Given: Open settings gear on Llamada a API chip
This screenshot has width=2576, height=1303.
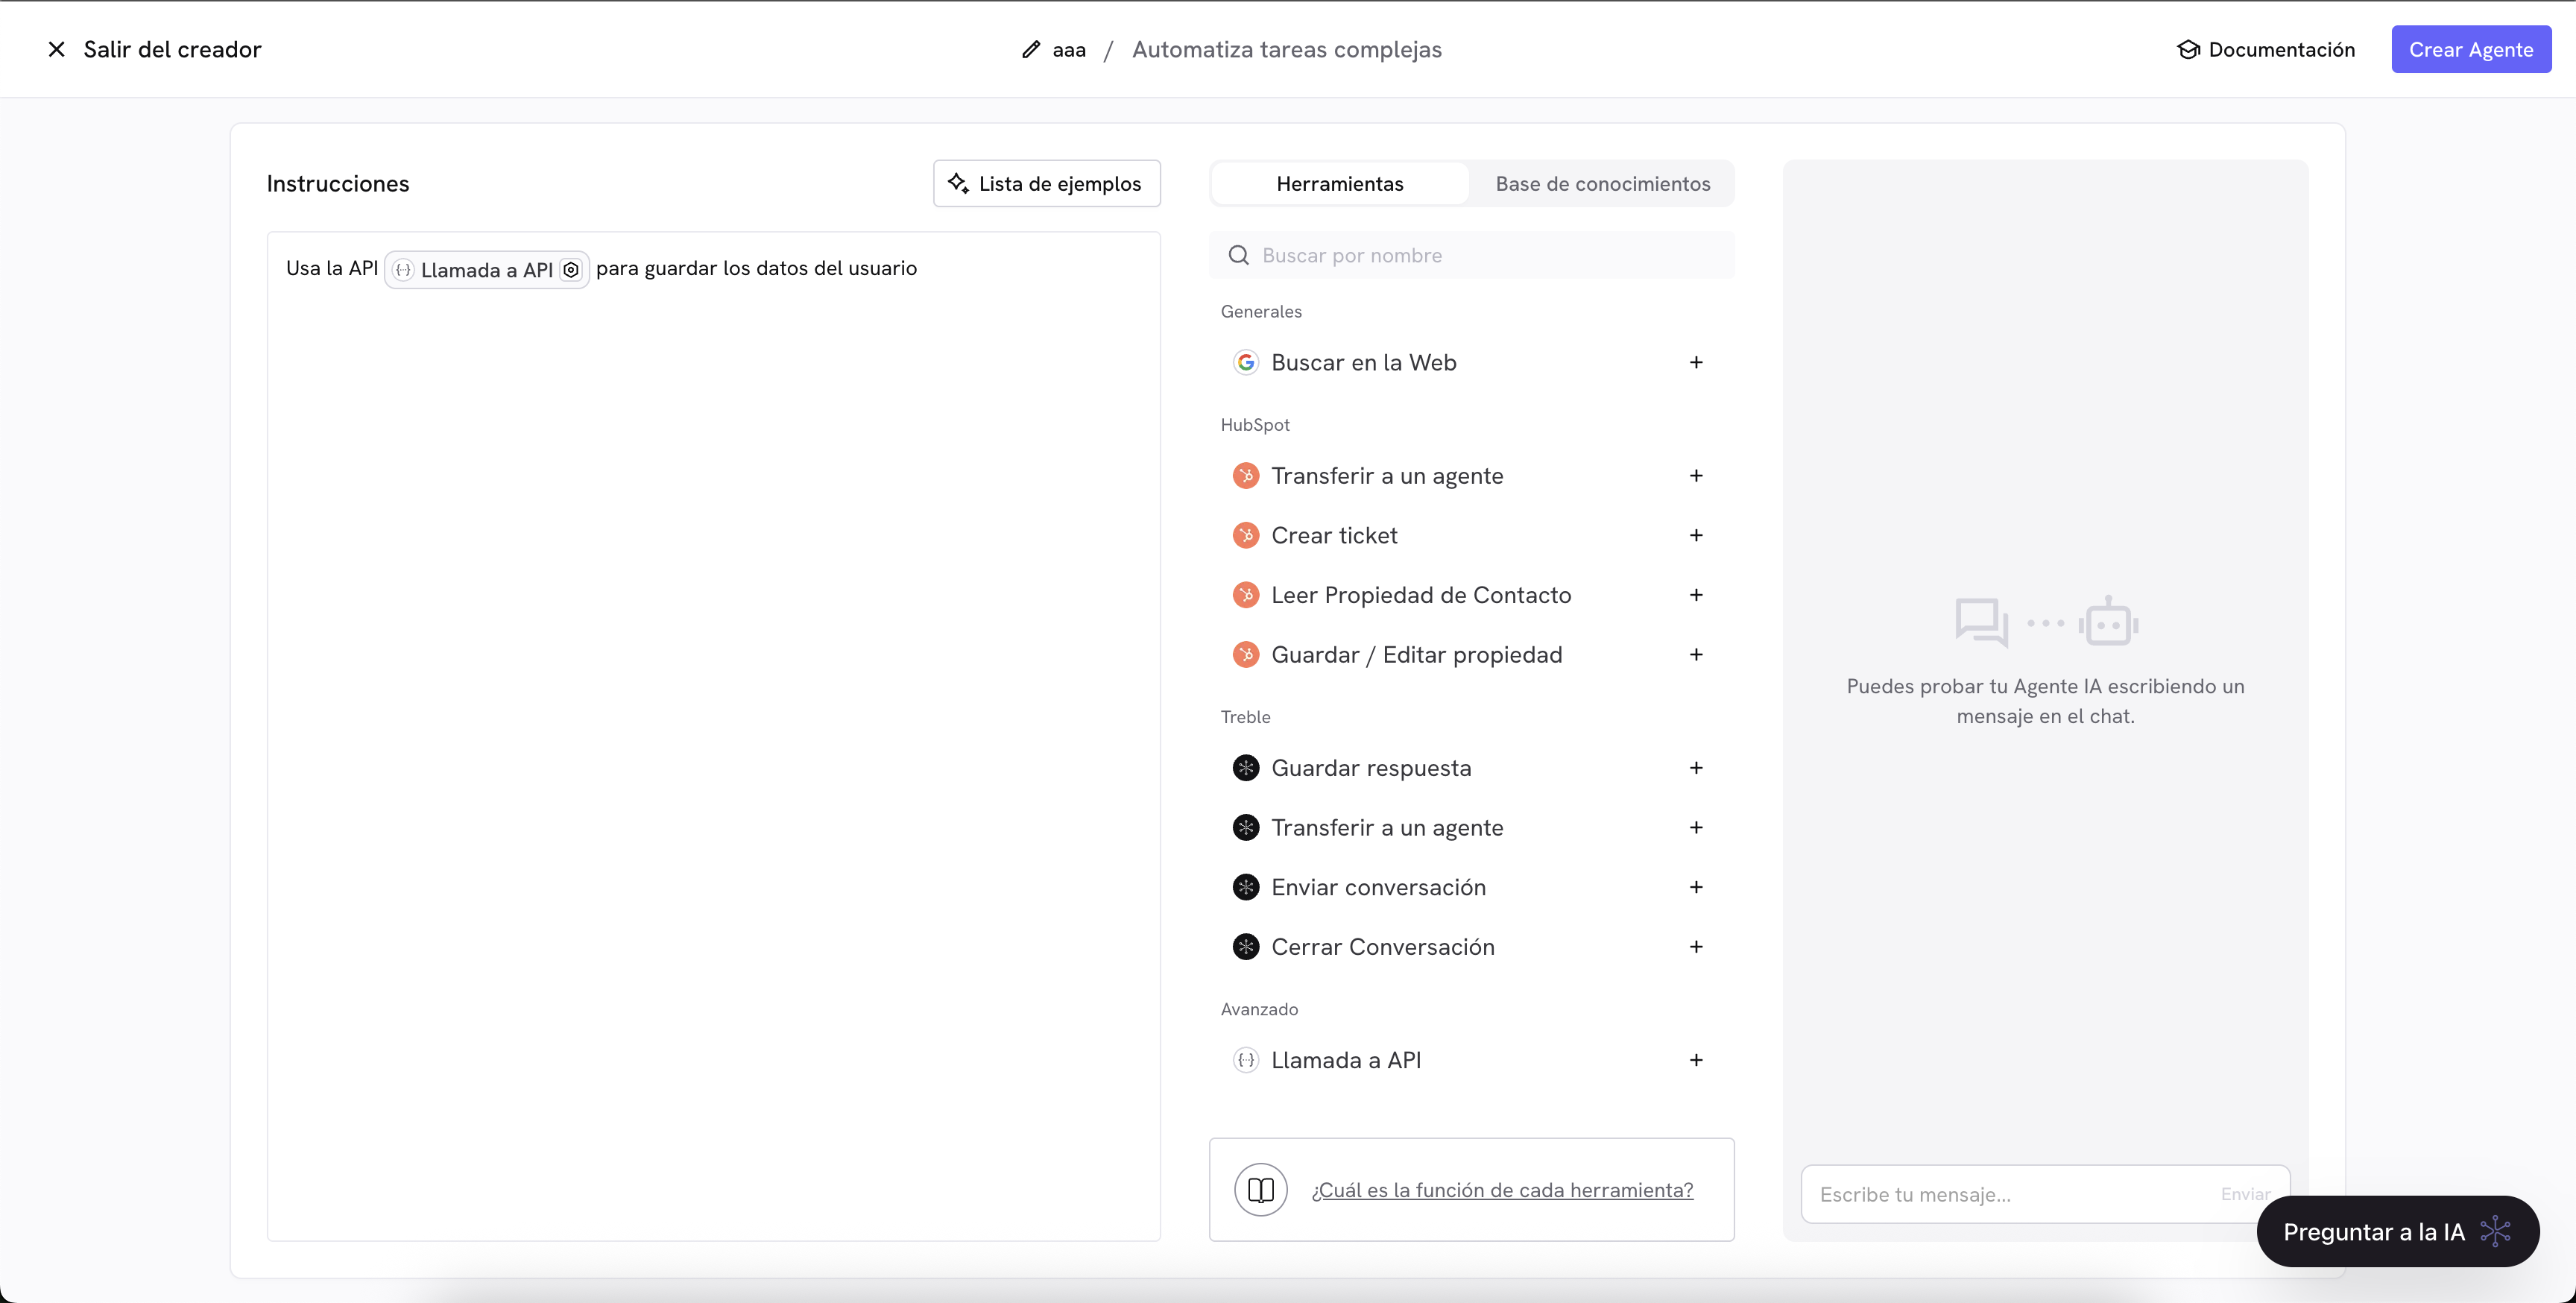Looking at the screenshot, I should (571, 269).
